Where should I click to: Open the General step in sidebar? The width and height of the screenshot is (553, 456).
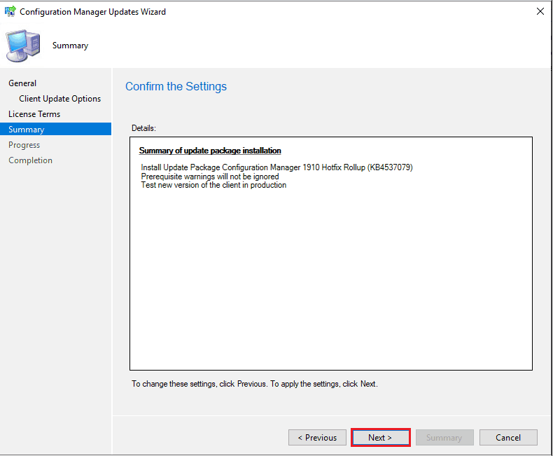[x=22, y=83]
